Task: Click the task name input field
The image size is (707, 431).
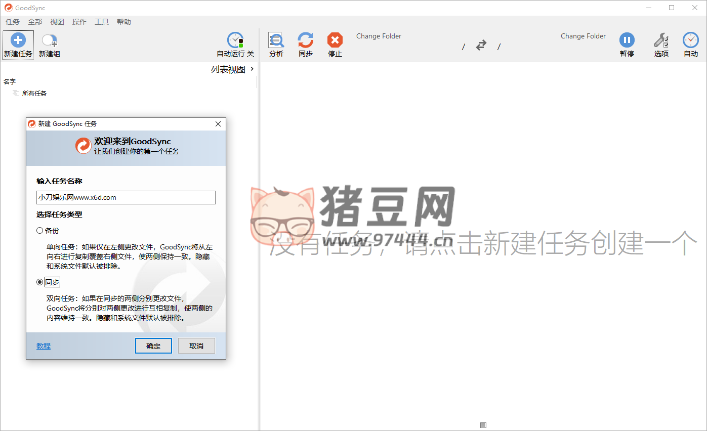Action: pyautogui.click(x=126, y=198)
